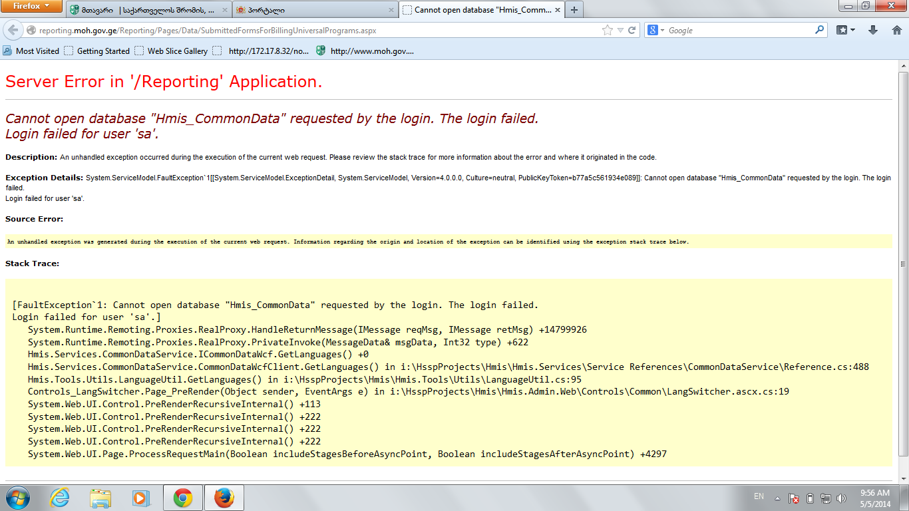This screenshot has width=909, height=511.
Task: Open Google Chrome from the taskbar
Action: pos(183,498)
